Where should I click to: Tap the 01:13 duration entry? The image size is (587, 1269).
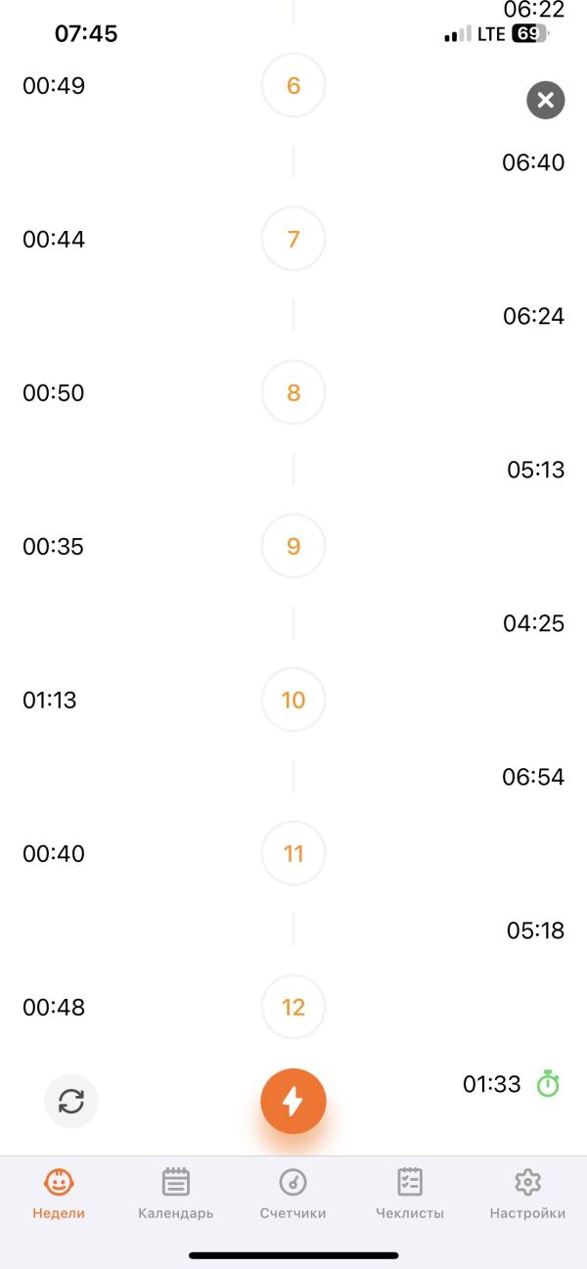[x=50, y=701]
